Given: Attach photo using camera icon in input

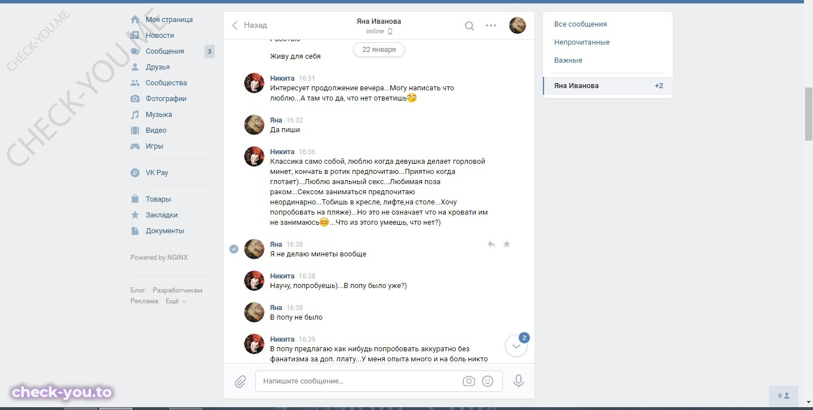Looking at the screenshot, I should 469,381.
